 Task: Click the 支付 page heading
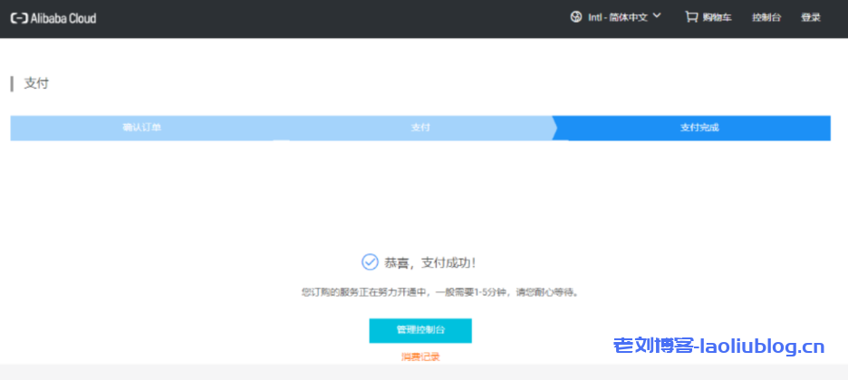(x=36, y=83)
